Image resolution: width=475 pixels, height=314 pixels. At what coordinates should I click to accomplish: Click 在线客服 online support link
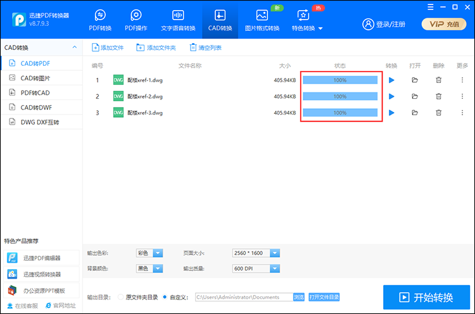(x=23, y=306)
